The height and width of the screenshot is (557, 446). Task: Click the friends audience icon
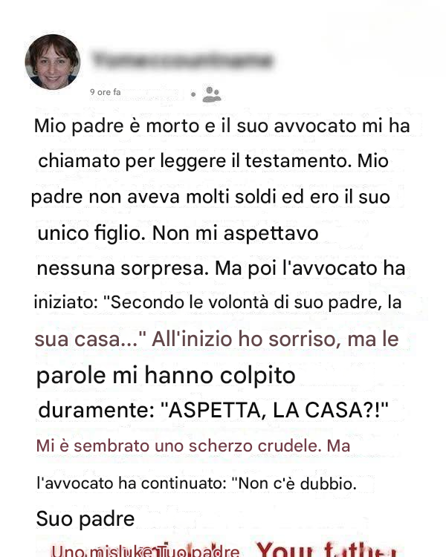pyautogui.click(x=212, y=94)
